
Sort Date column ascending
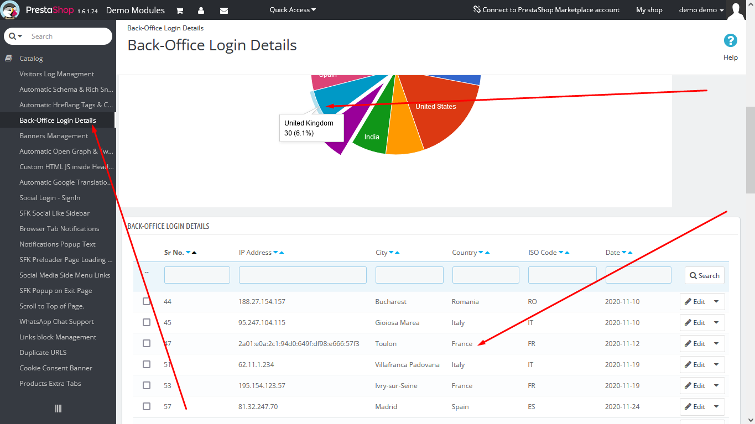(630, 253)
